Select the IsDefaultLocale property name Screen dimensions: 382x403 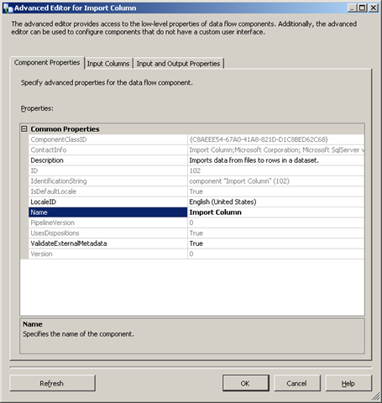(53, 191)
